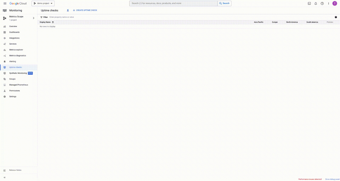Screen dimensions: 340x181
Task: Click the help icon above the Policies column
Action: 336,16
